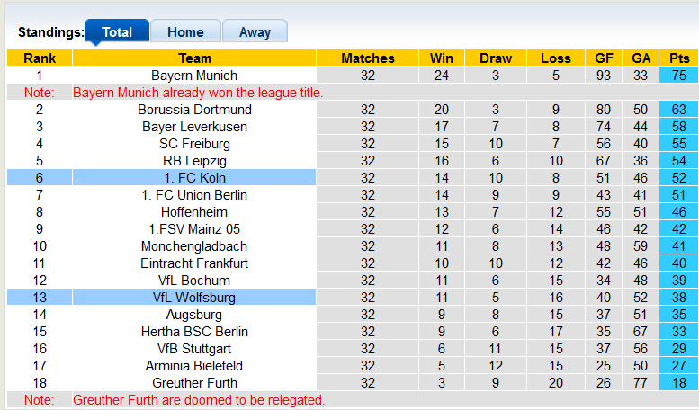The height and width of the screenshot is (410, 699).
Task: Open Greuther Furth team link
Action: coord(194,383)
